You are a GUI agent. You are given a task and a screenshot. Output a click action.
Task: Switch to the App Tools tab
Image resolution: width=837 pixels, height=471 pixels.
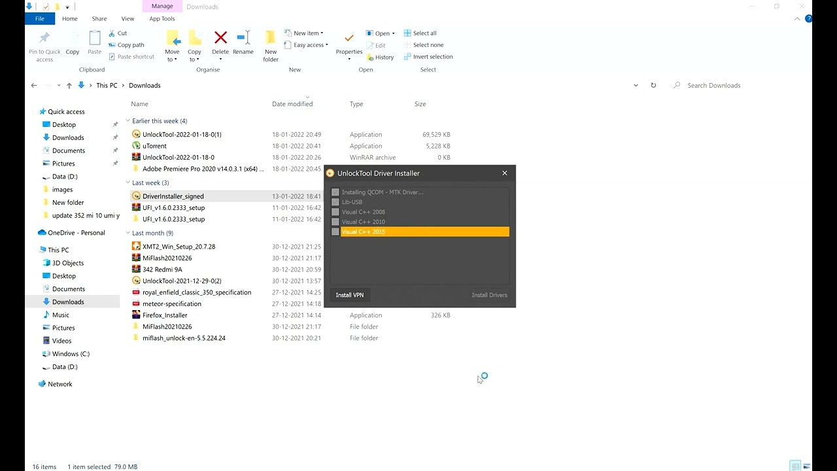[x=162, y=19]
